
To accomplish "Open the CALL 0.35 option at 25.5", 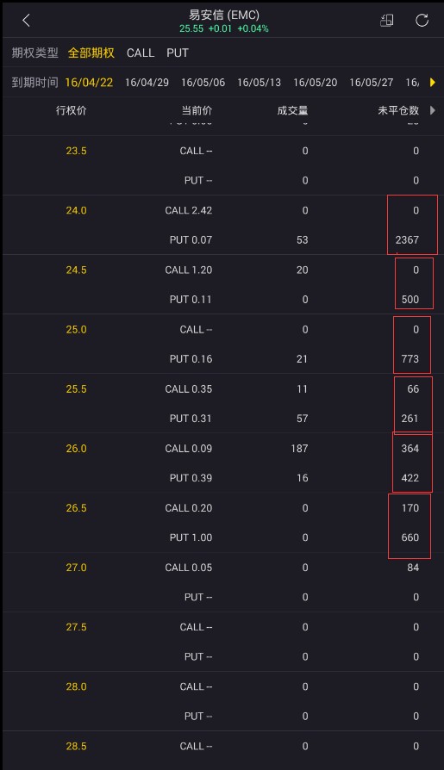I will pos(188,389).
